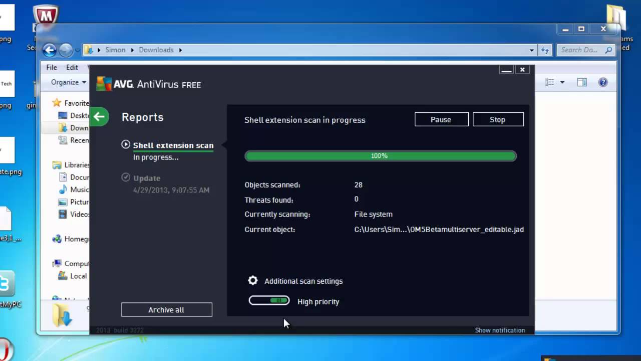Click the Current object file path text
Screen dimensions: 641x361
tap(439, 229)
